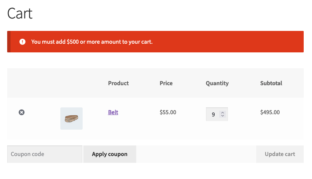The image size is (312, 179).
Task: Increase Belt quantity with up arrow
Action: 223,112
